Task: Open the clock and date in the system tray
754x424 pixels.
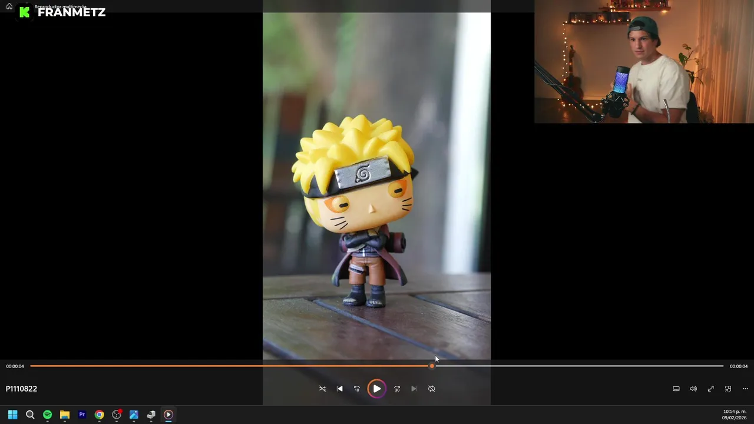Action: click(x=734, y=415)
